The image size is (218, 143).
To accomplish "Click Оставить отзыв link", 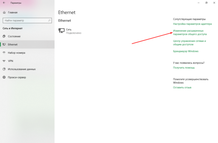I will click(x=182, y=88).
